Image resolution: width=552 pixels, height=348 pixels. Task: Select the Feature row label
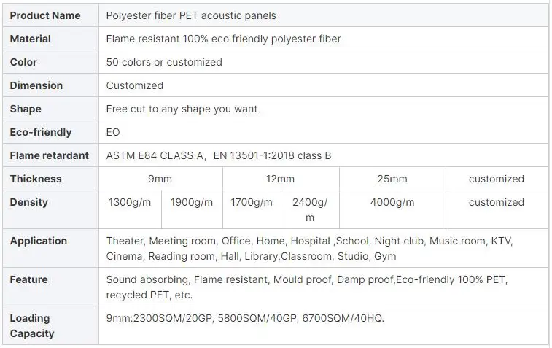(x=29, y=279)
